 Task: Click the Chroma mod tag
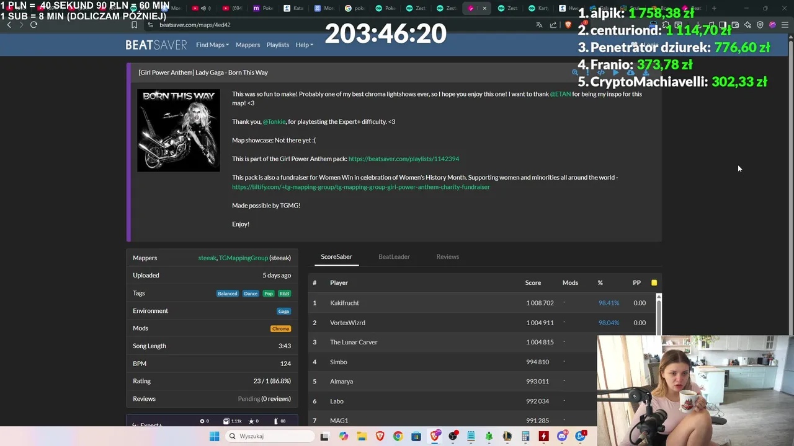pos(280,329)
